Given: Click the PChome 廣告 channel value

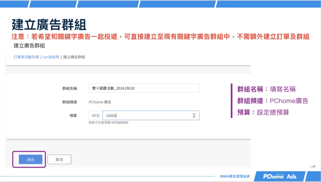Looking at the screenshot, I should [x=100, y=102].
